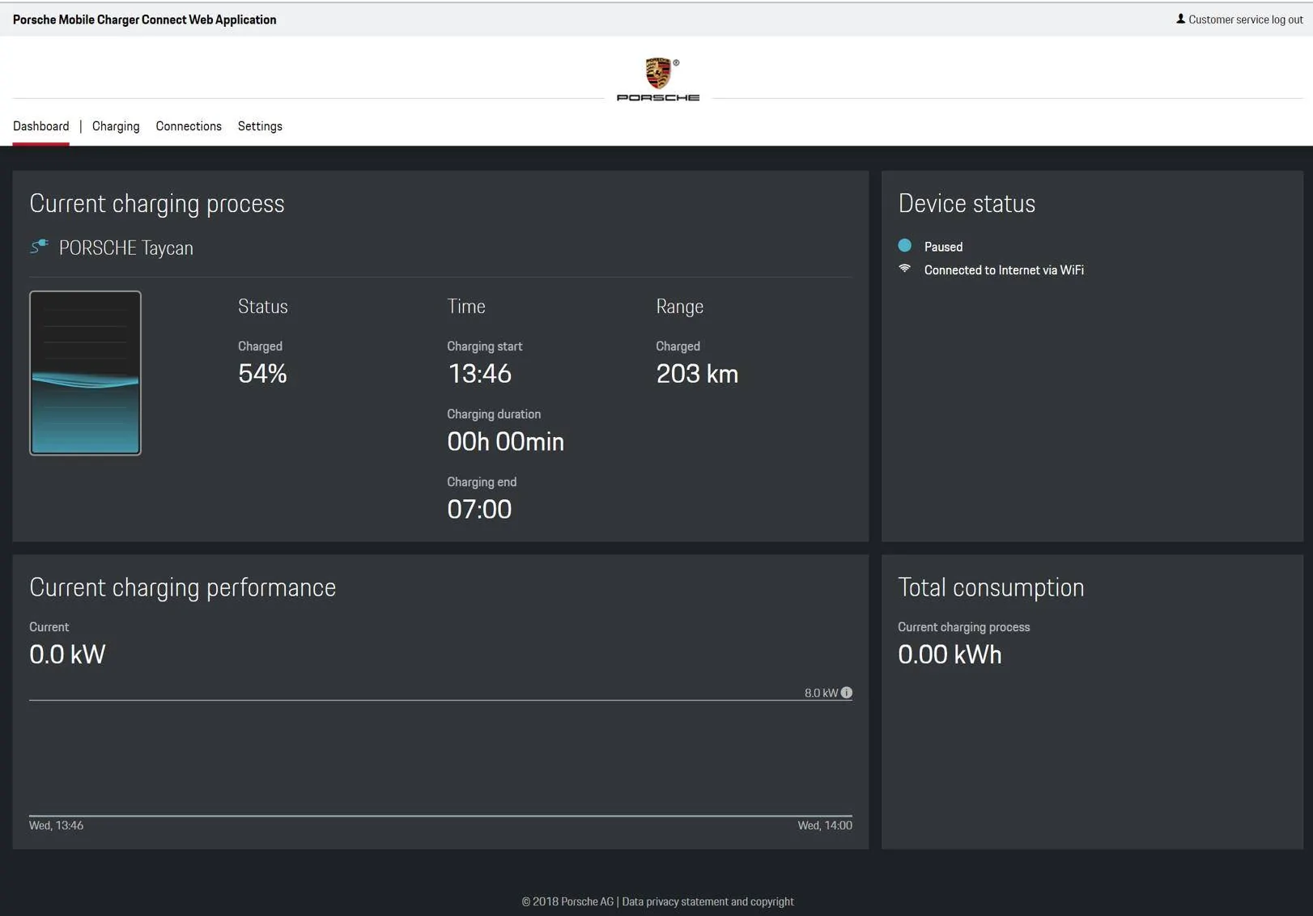Image resolution: width=1313 pixels, height=916 pixels.
Task: Click the charging performance chart line
Action: [x=440, y=816]
